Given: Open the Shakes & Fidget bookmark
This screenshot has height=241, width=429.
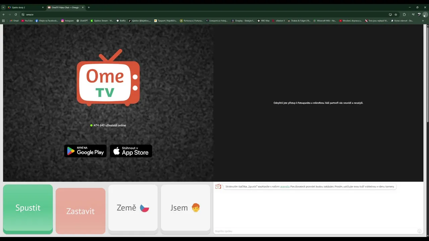Looking at the screenshot, I should click(x=299, y=21).
